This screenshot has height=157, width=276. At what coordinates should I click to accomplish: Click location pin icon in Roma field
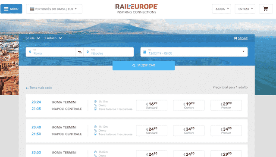coord(30,52)
